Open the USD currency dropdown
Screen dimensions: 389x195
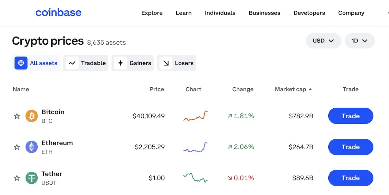[323, 41]
